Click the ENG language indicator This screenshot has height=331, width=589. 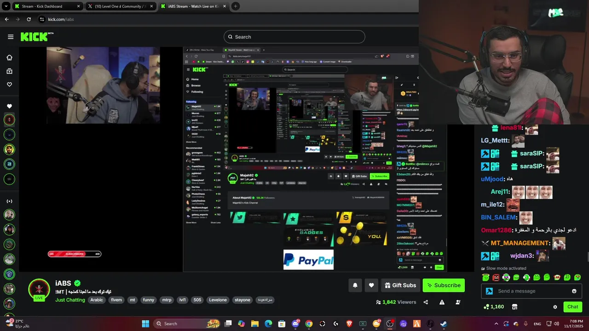[537, 324]
